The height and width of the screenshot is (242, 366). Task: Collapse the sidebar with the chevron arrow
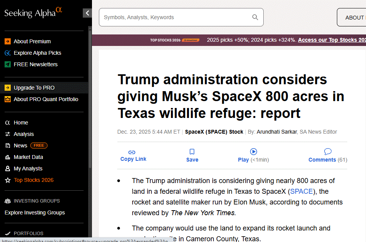87,13
